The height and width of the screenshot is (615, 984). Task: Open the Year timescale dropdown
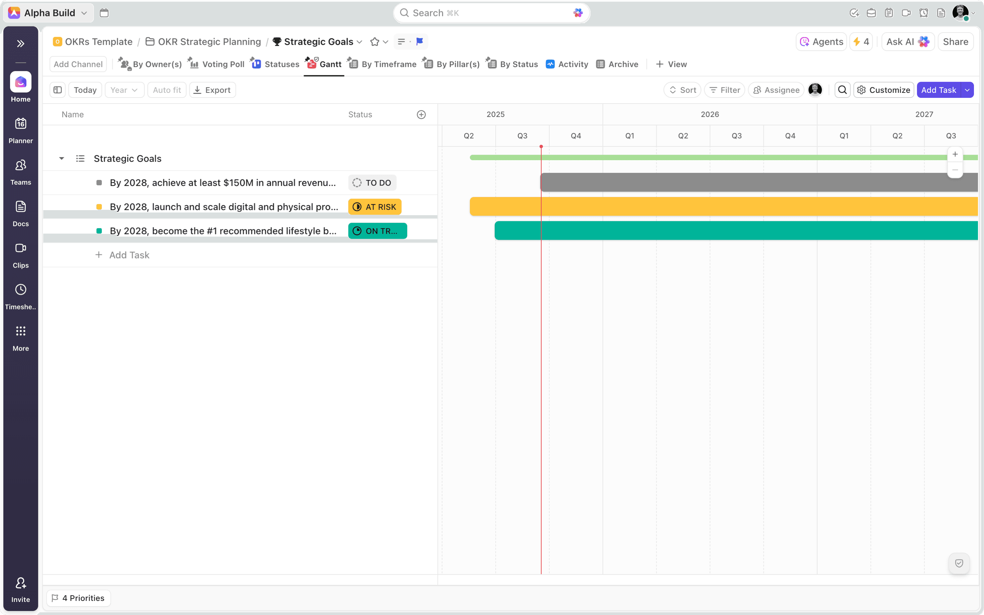coord(124,90)
